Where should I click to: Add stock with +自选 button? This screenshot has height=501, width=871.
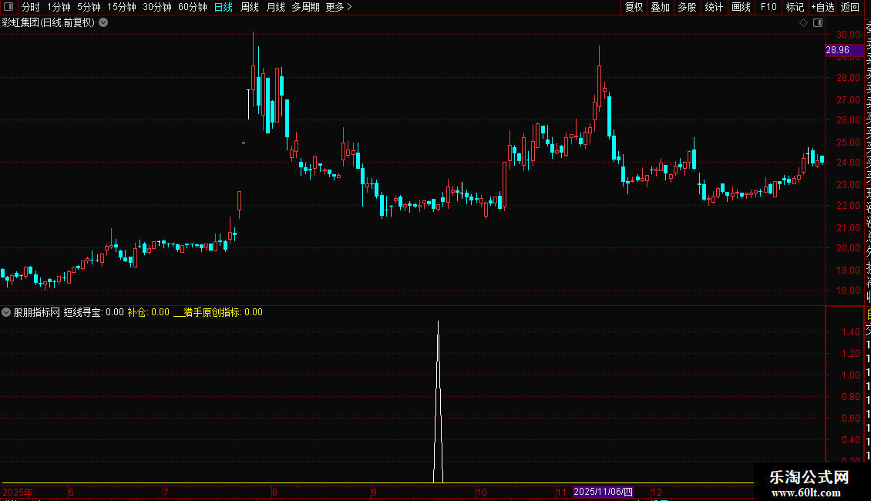click(822, 7)
